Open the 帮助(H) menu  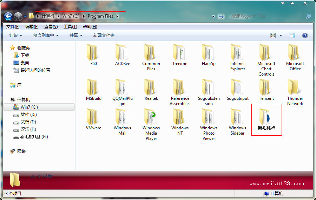click(90, 27)
